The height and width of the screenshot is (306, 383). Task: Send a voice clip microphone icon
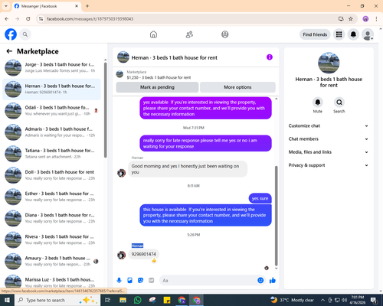click(119, 281)
